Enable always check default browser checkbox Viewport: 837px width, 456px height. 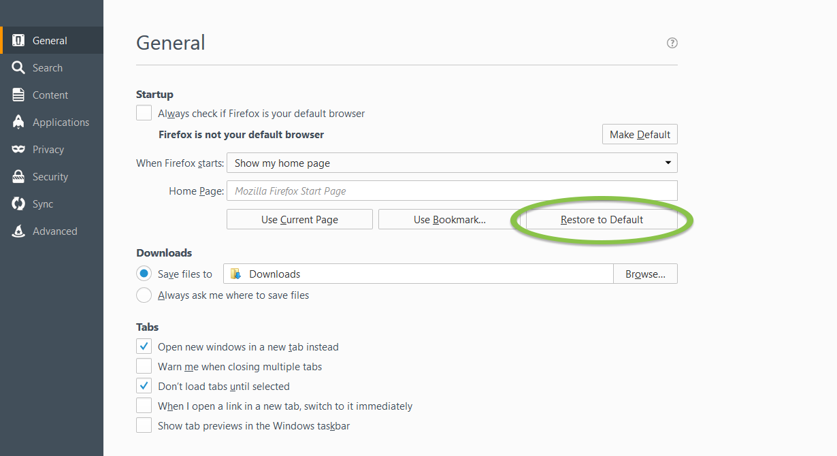[x=144, y=113]
